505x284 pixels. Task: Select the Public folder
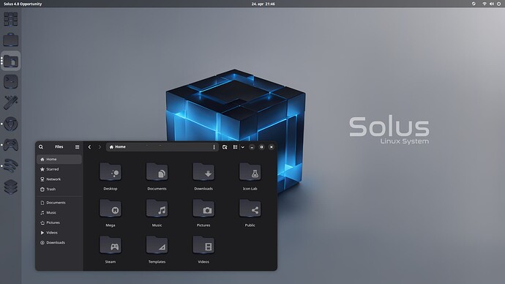pos(250,209)
